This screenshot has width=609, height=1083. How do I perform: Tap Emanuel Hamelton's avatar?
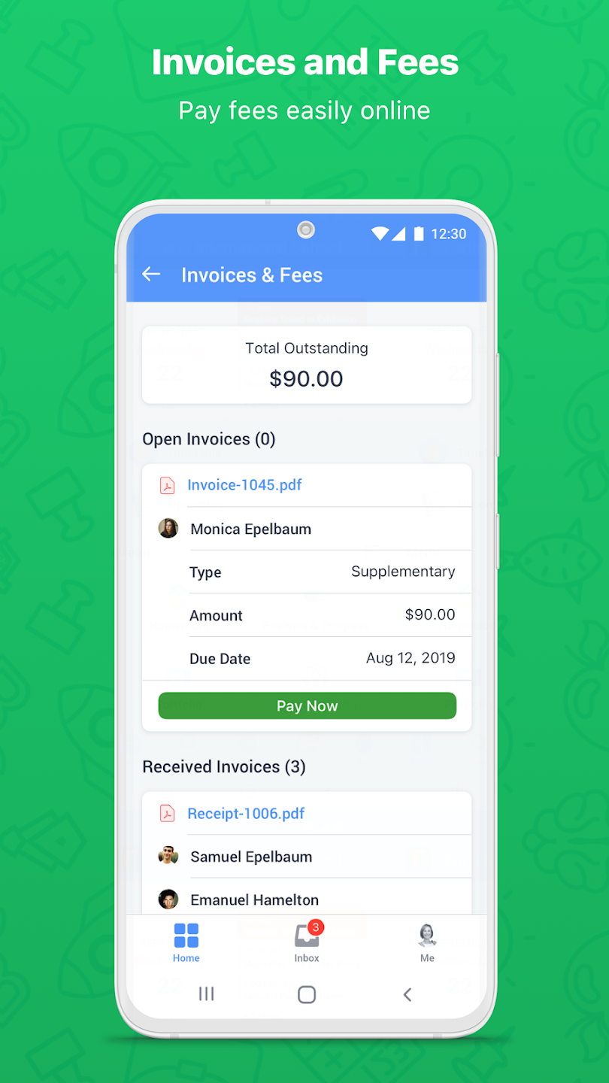[168, 899]
